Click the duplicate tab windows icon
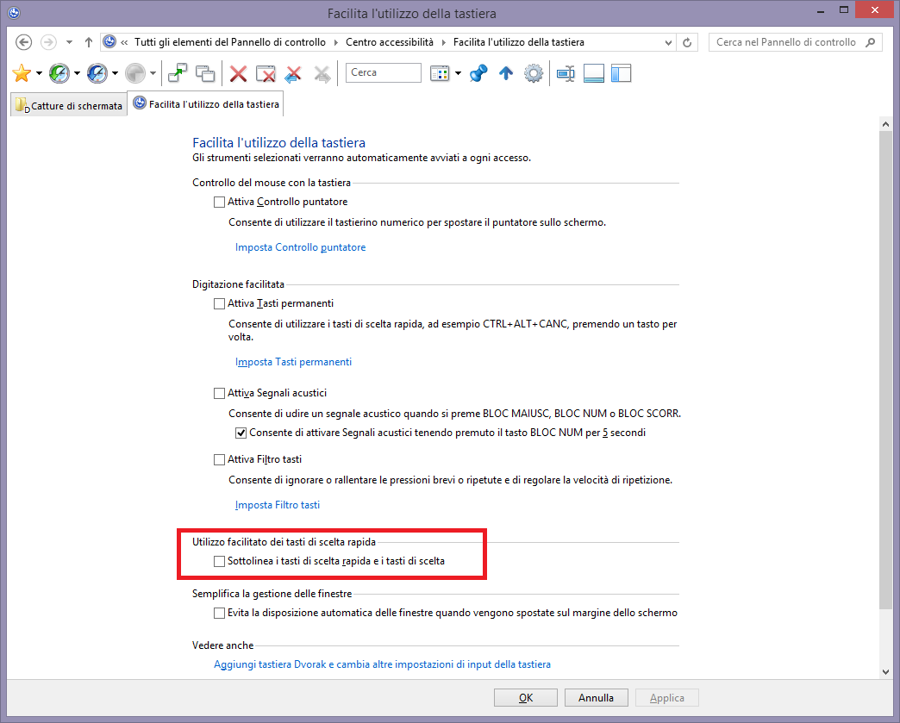 point(205,73)
